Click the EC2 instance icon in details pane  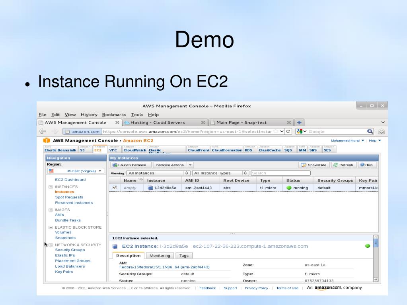tap(115, 247)
